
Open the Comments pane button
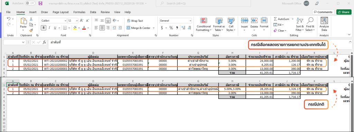click(323, 12)
